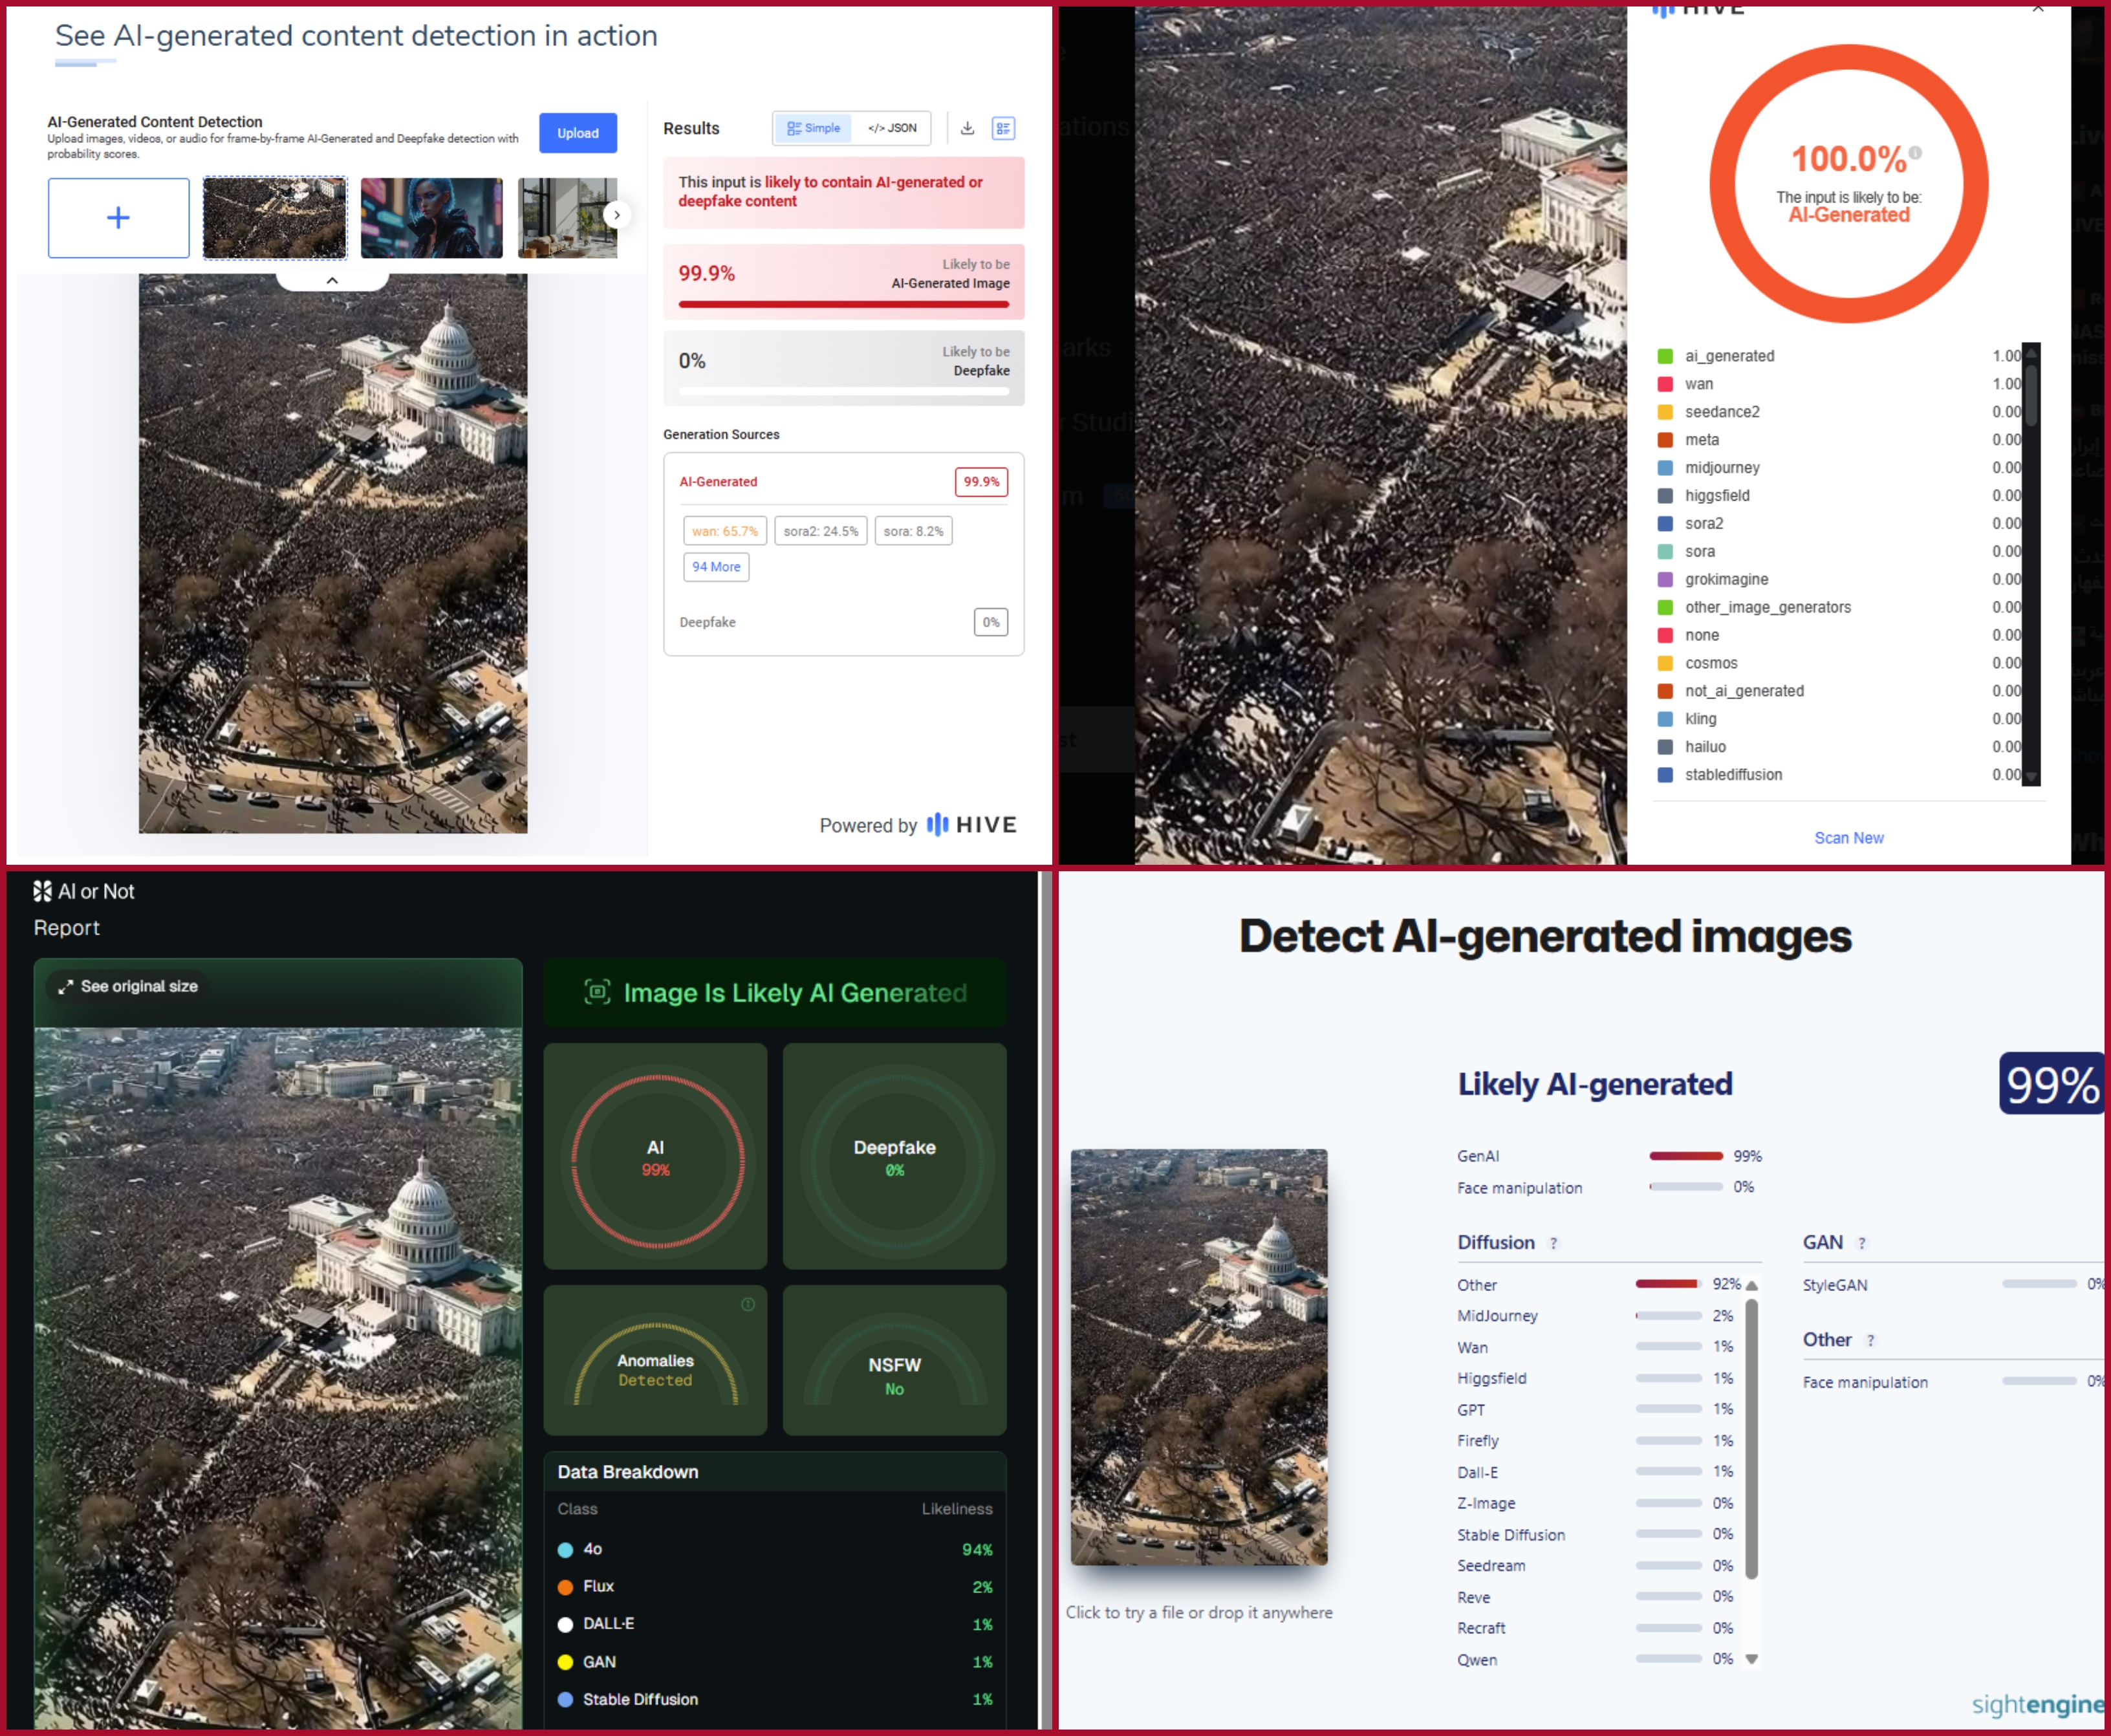
Task: Click the download results icon
Action: point(967,128)
